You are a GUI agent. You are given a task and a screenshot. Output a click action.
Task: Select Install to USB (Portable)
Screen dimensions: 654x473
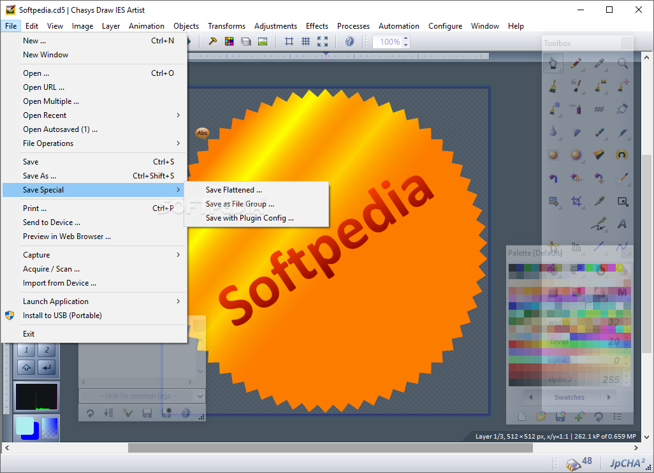(94, 316)
